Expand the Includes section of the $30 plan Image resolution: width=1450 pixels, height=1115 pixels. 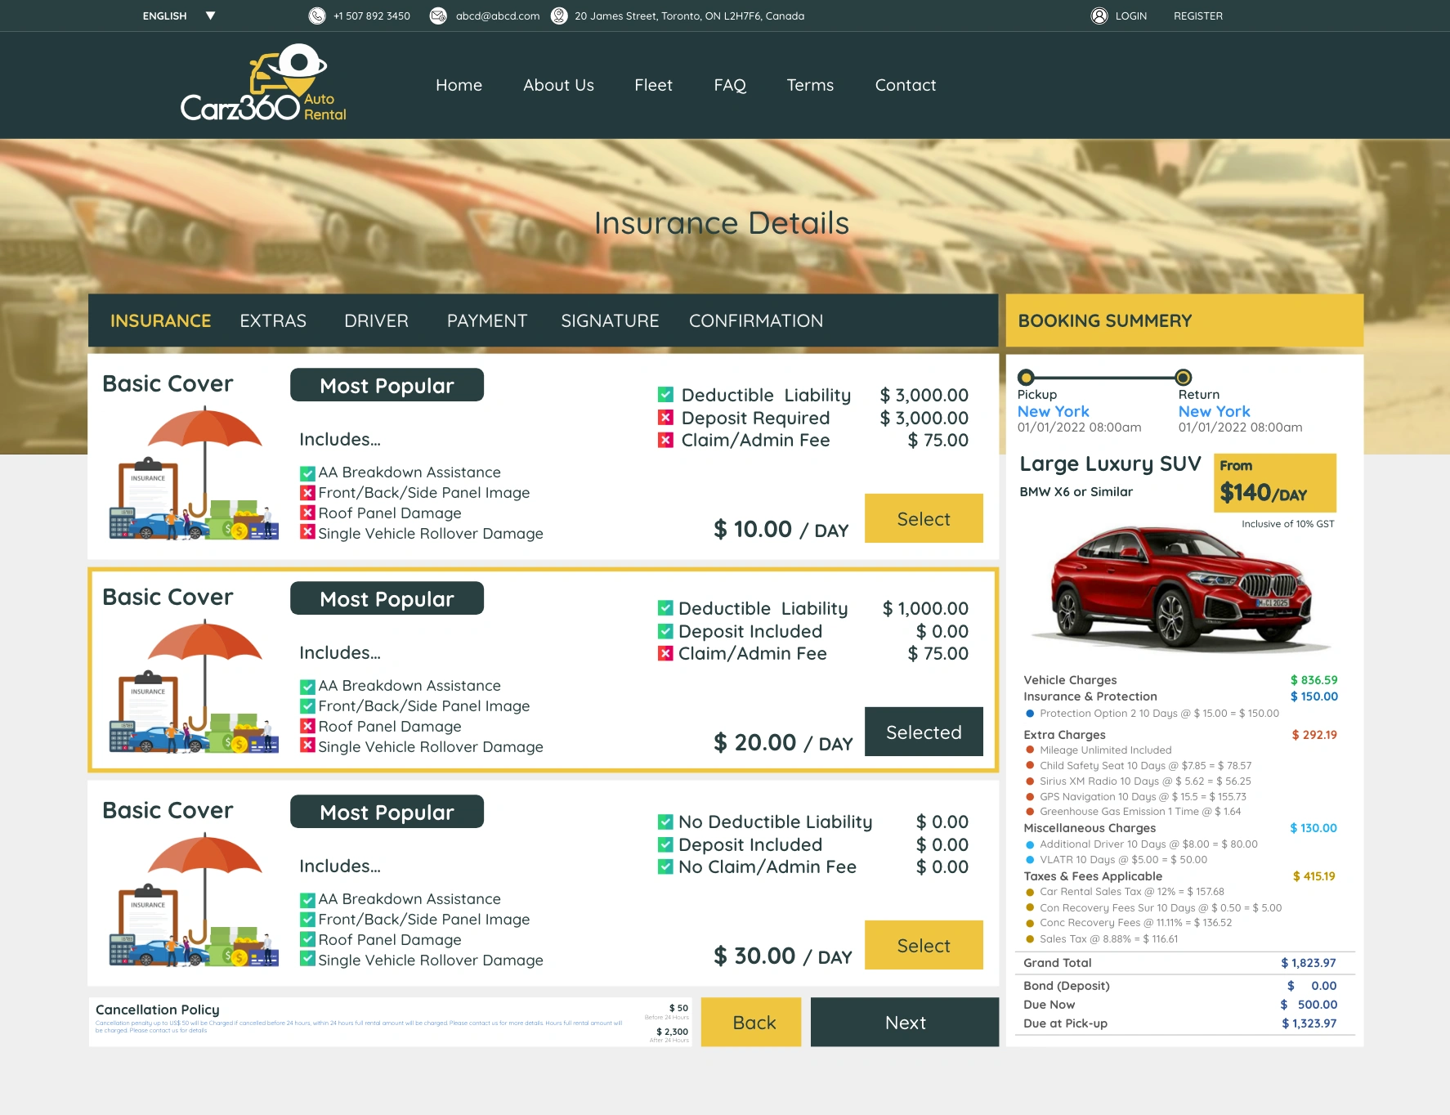[339, 866]
